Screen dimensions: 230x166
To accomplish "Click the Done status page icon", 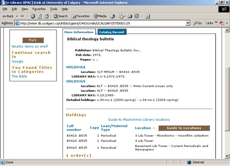I will click(3, 162).
